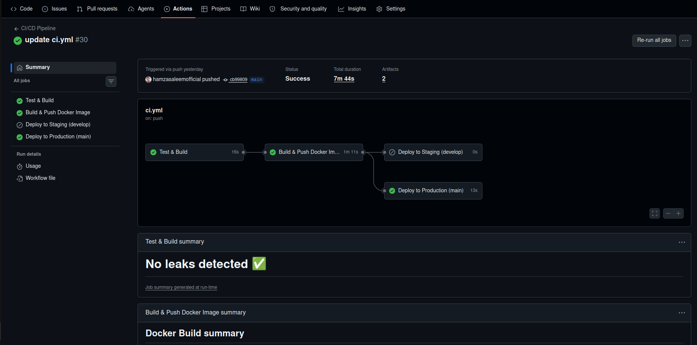Open hamzasaleemofficial user profile link
This screenshot has height=345, width=697.
click(x=177, y=79)
